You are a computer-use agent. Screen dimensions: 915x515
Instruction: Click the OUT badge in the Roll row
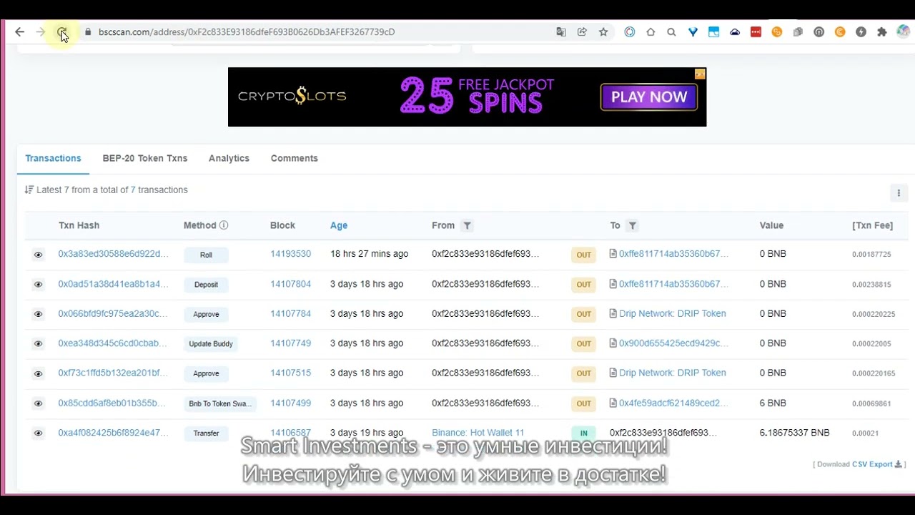tap(584, 255)
